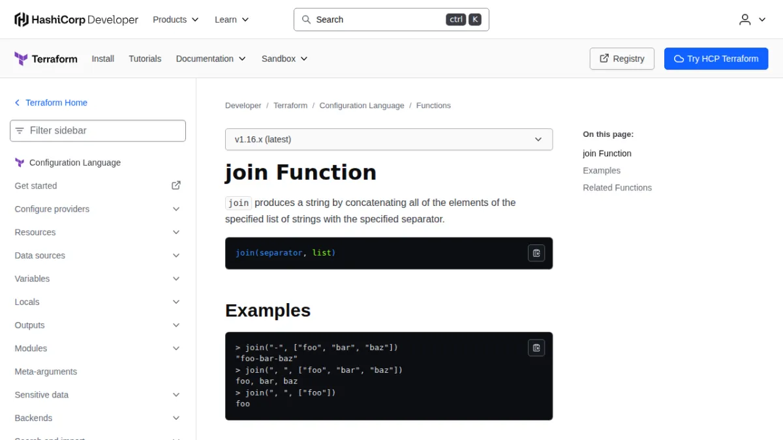
Task: Open the user account icon menu
Action: coord(752,20)
